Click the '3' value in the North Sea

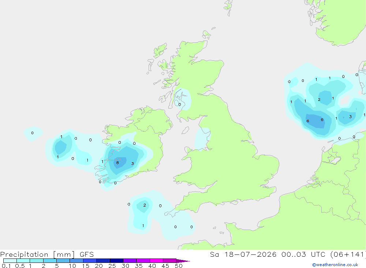[x=350, y=117]
